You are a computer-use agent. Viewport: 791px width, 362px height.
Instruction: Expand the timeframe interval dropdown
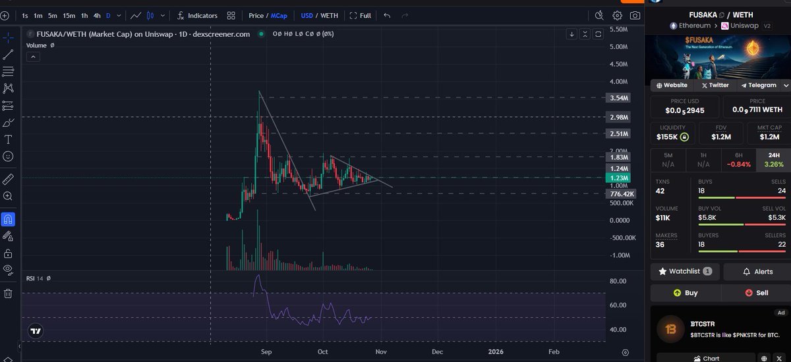tap(118, 15)
